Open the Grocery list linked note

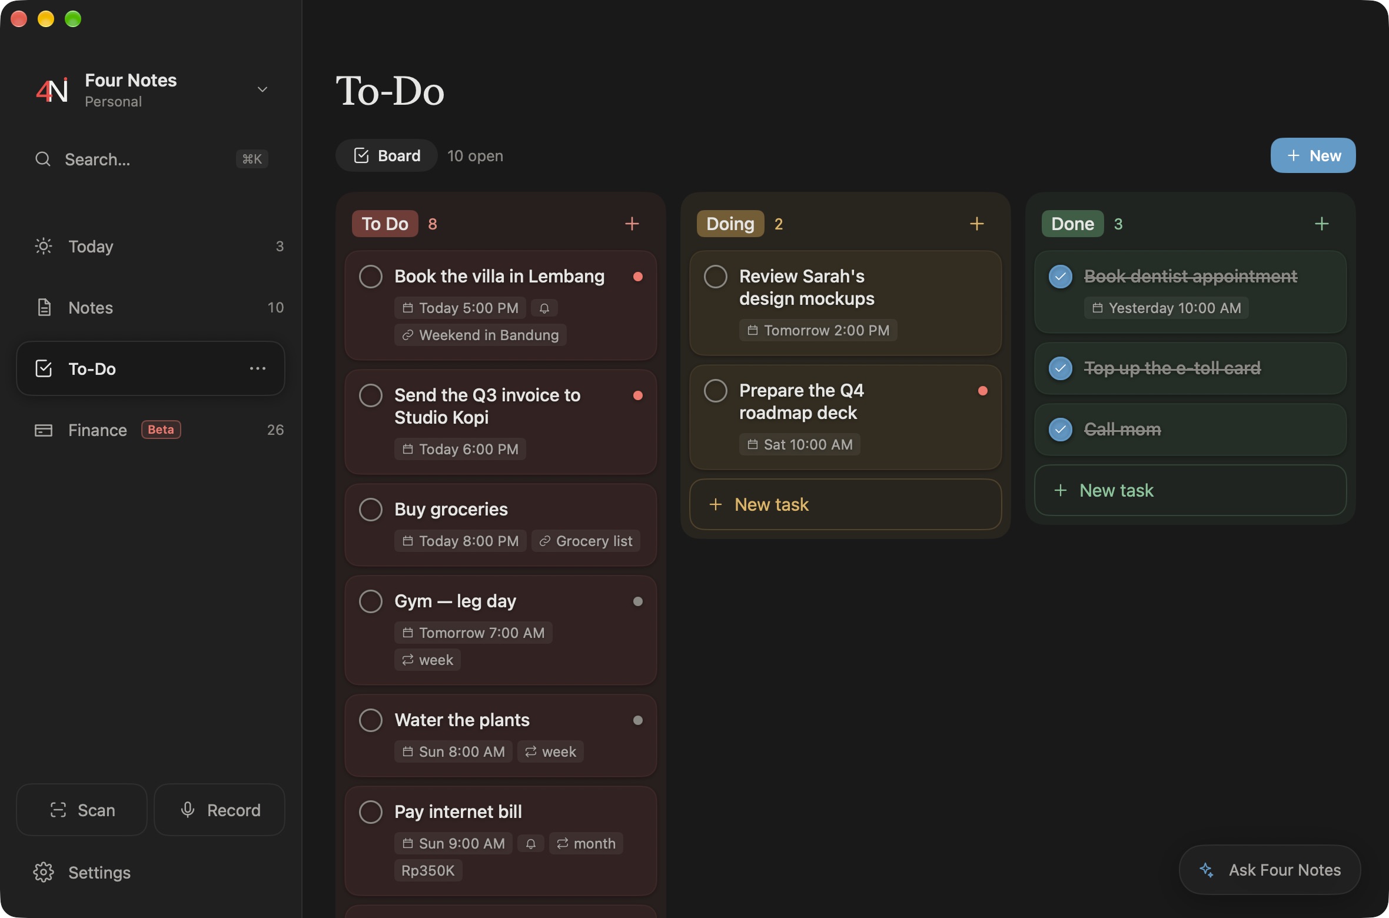(x=586, y=541)
